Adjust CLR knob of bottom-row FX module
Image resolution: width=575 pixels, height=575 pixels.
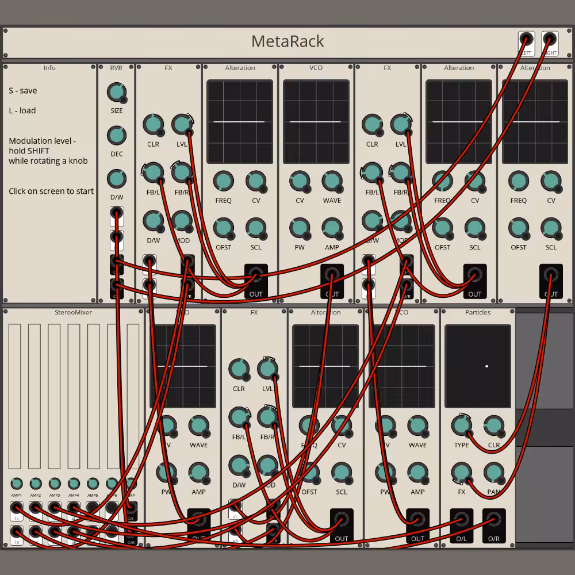pos(239,369)
